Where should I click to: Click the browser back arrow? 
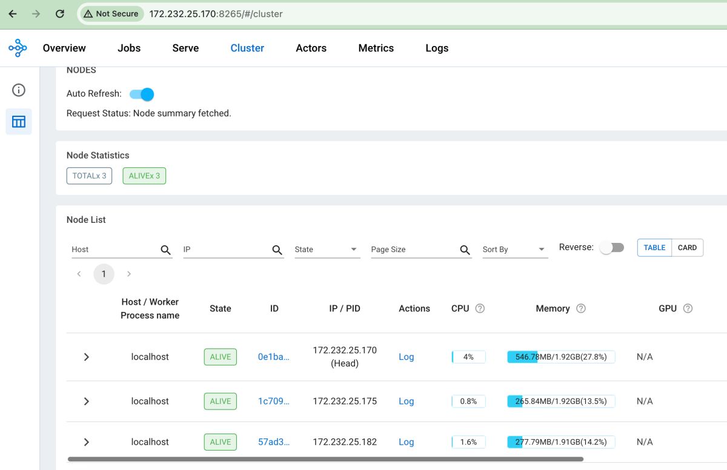click(x=13, y=13)
